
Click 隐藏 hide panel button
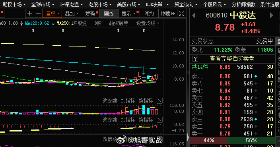(167, 14)
